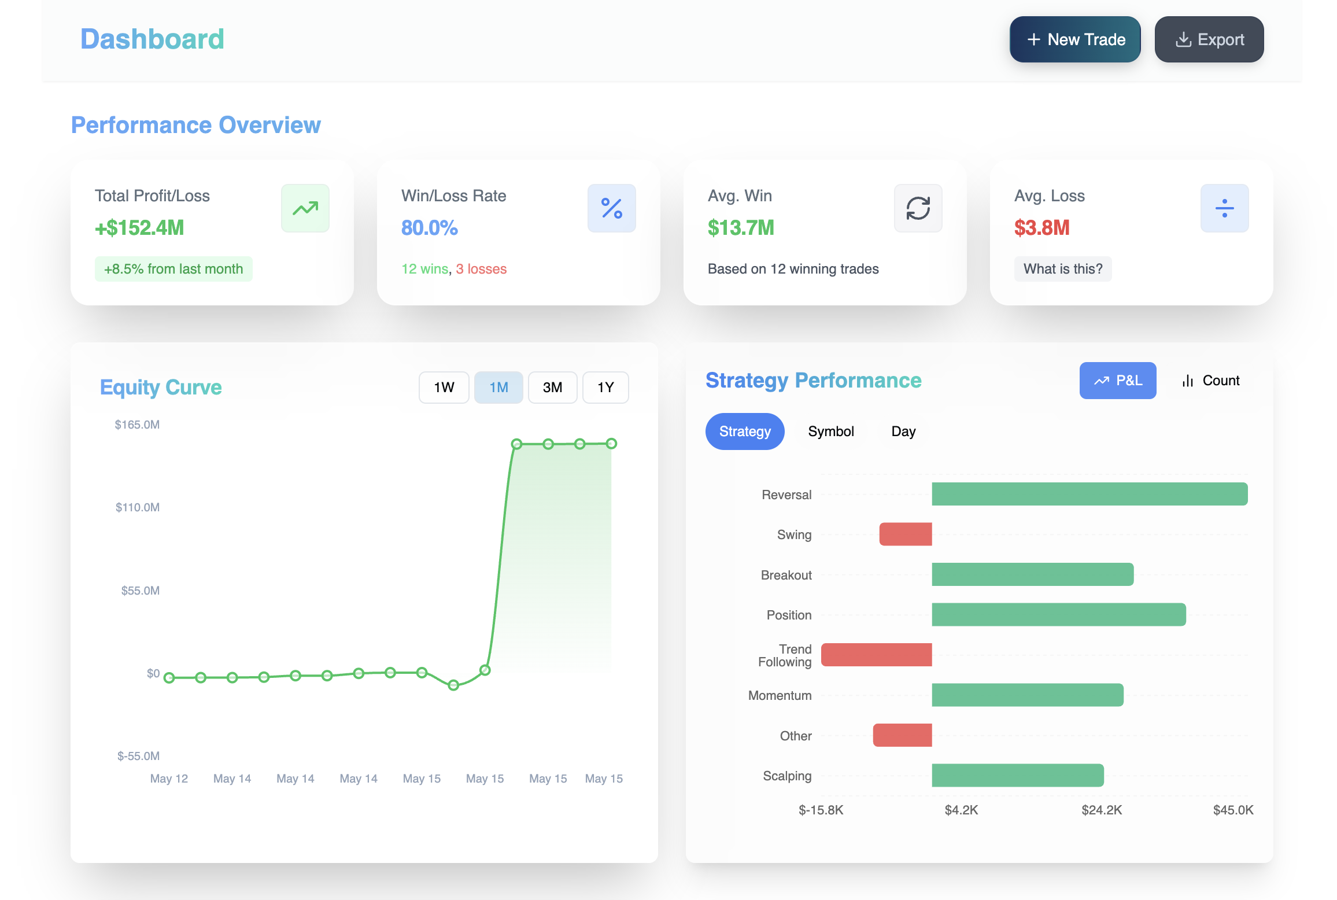Click the divide icon on Avg. Loss card
Screen dimensions: 1337x900
click(x=1224, y=208)
